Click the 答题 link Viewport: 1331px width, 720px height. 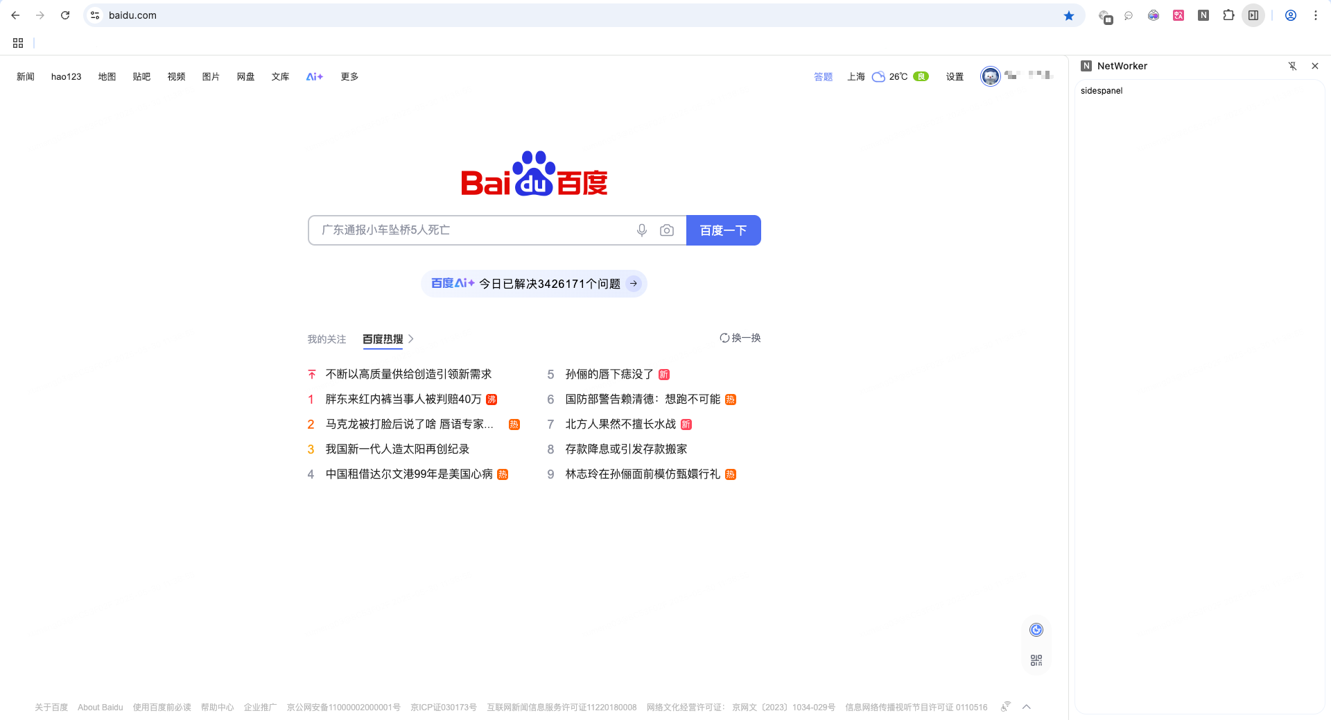point(823,77)
